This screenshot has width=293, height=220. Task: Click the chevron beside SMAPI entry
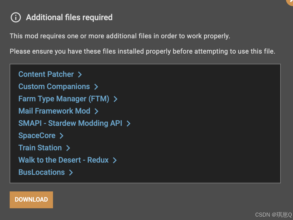pos(129,124)
